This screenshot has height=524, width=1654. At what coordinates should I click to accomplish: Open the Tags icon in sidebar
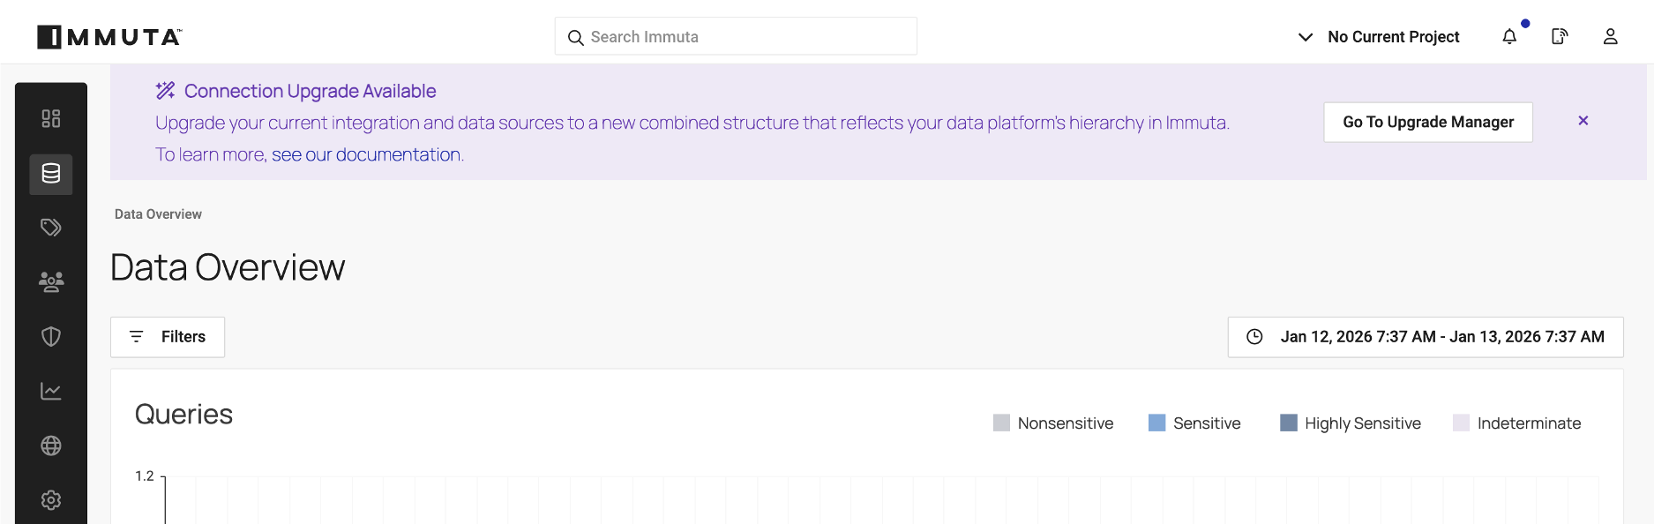coord(51,228)
